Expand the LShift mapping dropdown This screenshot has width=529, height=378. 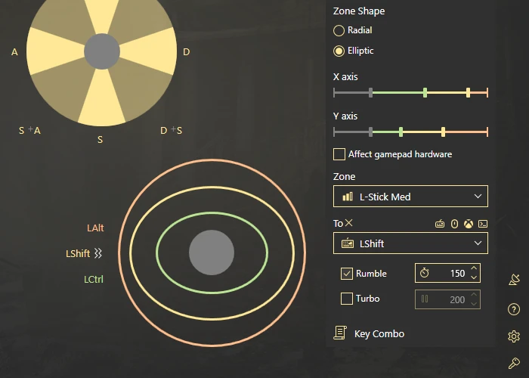click(x=410, y=243)
